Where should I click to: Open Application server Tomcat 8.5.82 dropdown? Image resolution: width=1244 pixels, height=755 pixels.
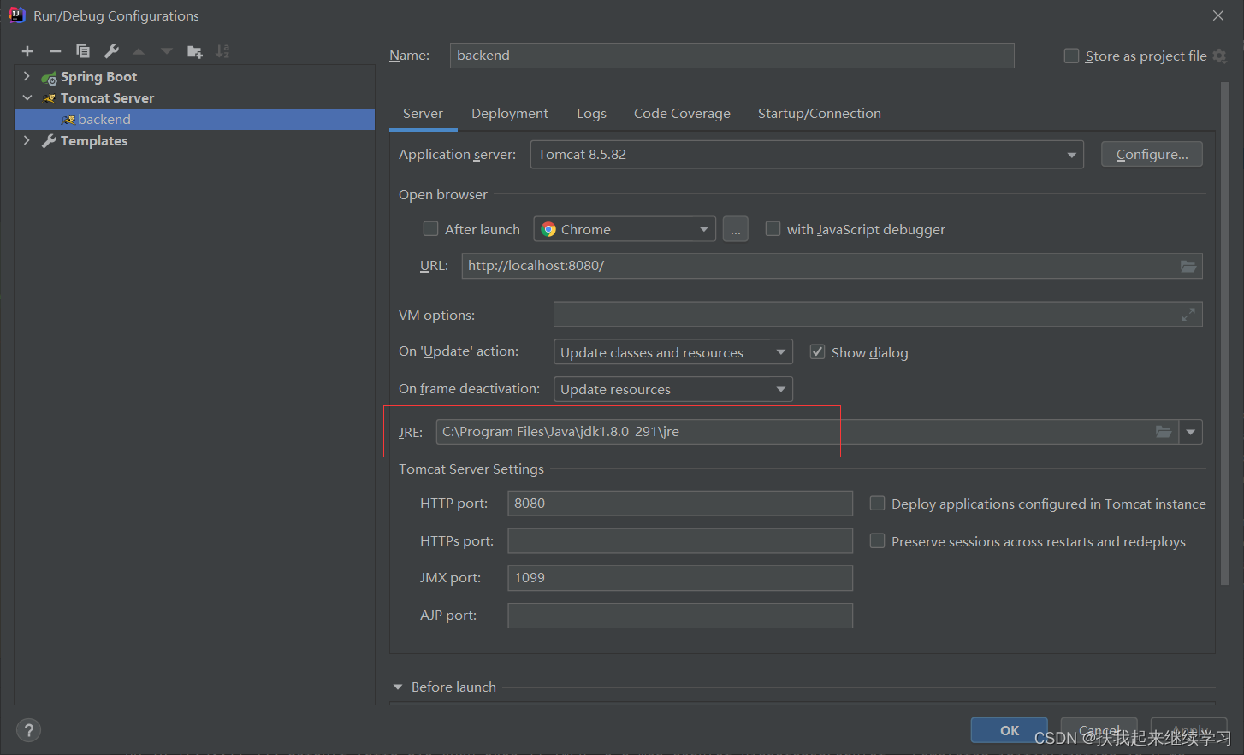(x=807, y=155)
